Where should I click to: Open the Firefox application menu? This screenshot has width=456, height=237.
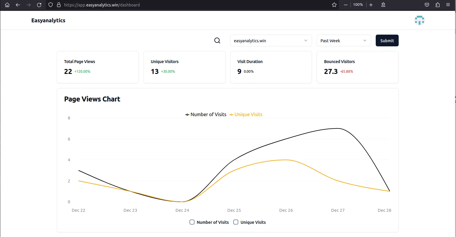448,5
